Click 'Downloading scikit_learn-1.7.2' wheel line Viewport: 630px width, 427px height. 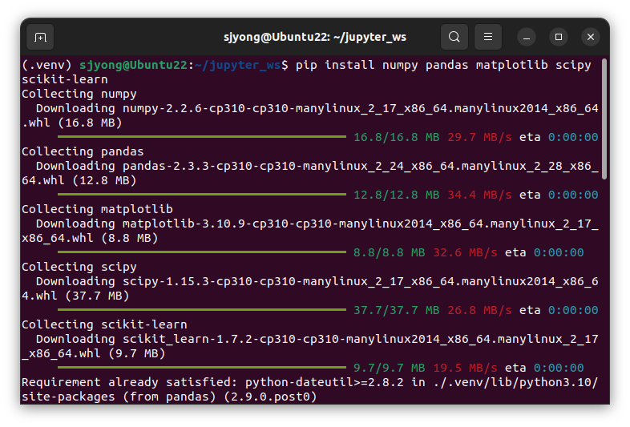(x=317, y=339)
